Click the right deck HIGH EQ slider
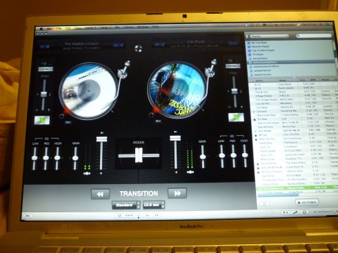Image resolution: width=338 pixels, height=253 pixels. click(245, 155)
